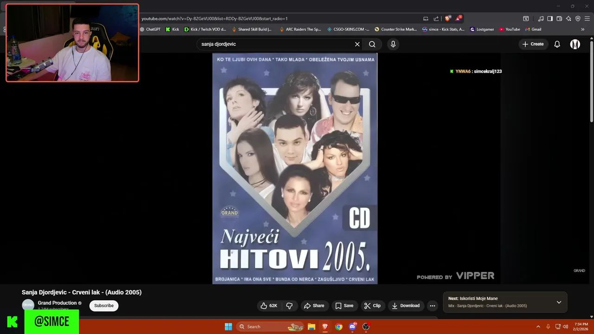The width and height of the screenshot is (594, 334).
Task: Click the Brave Rewards triangle icon
Action: (458, 19)
